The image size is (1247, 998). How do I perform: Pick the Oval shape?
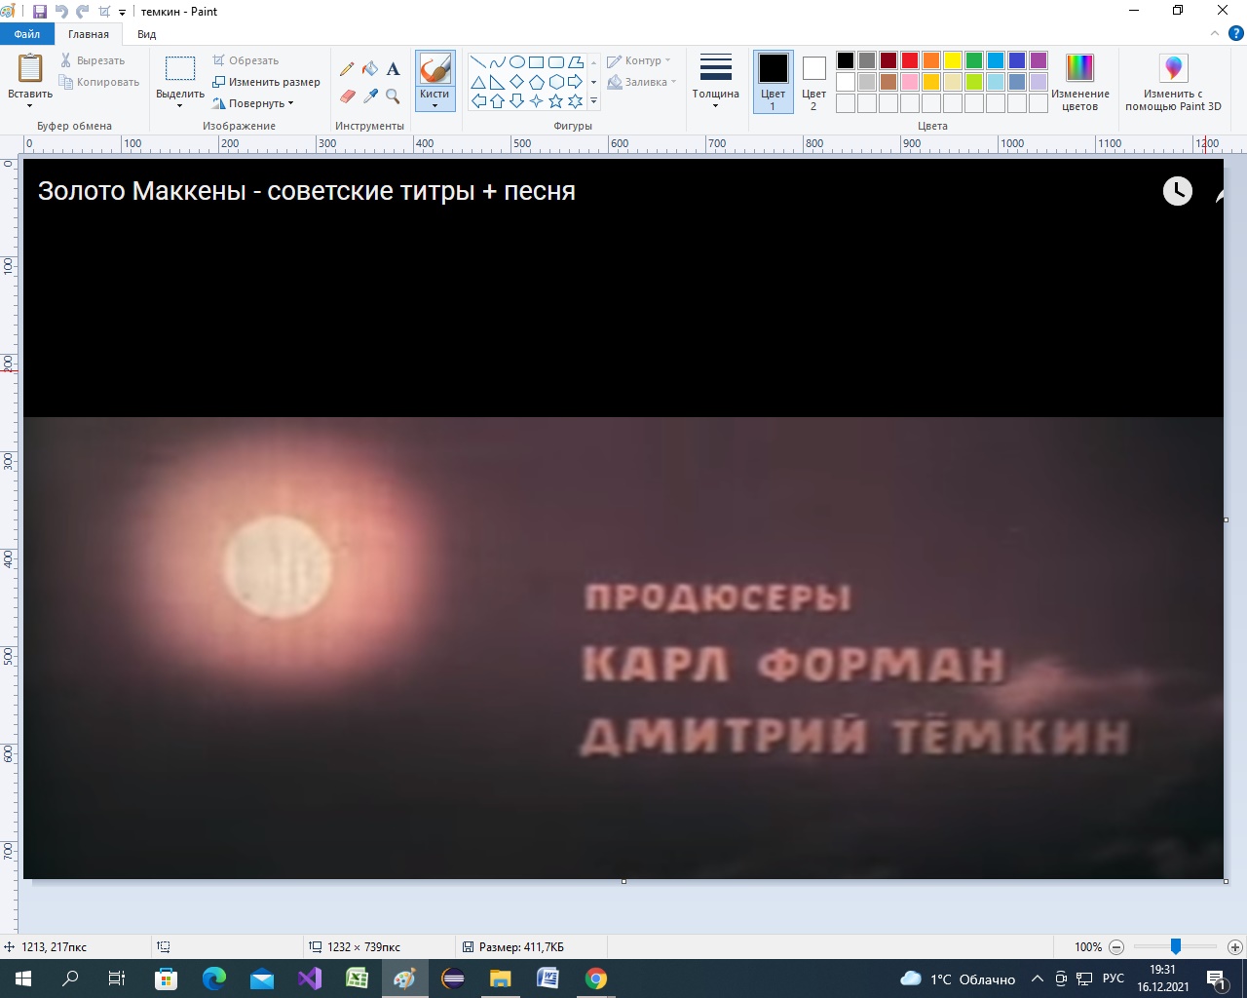click(x=517, y=62)
